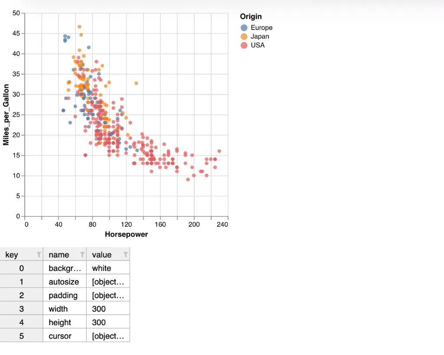
Task: Select the cursor row name cell
Action: click(60, 336)
